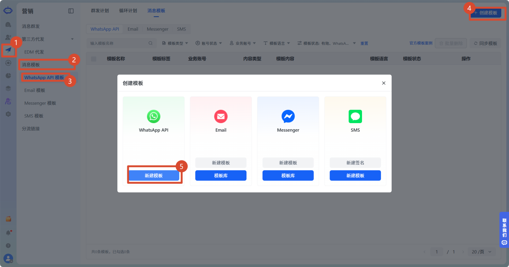Switch to the 循环计划 tab
The height and width of the screenshot is (267, 509).
tap(128, 11)
